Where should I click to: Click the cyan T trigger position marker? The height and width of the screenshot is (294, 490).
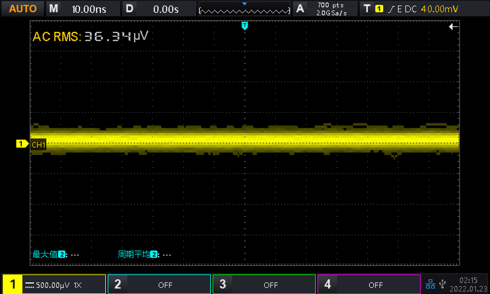coord(245,25)
